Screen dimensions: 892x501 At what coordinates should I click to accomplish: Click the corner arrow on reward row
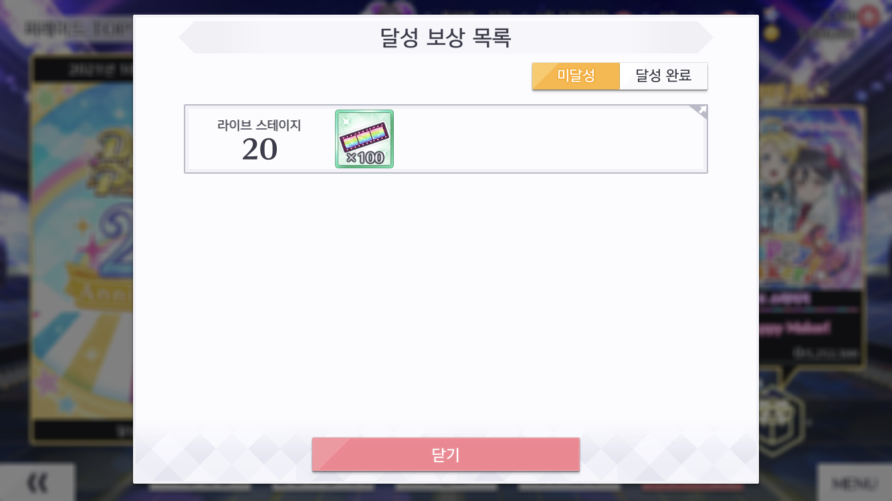[699, 112]
